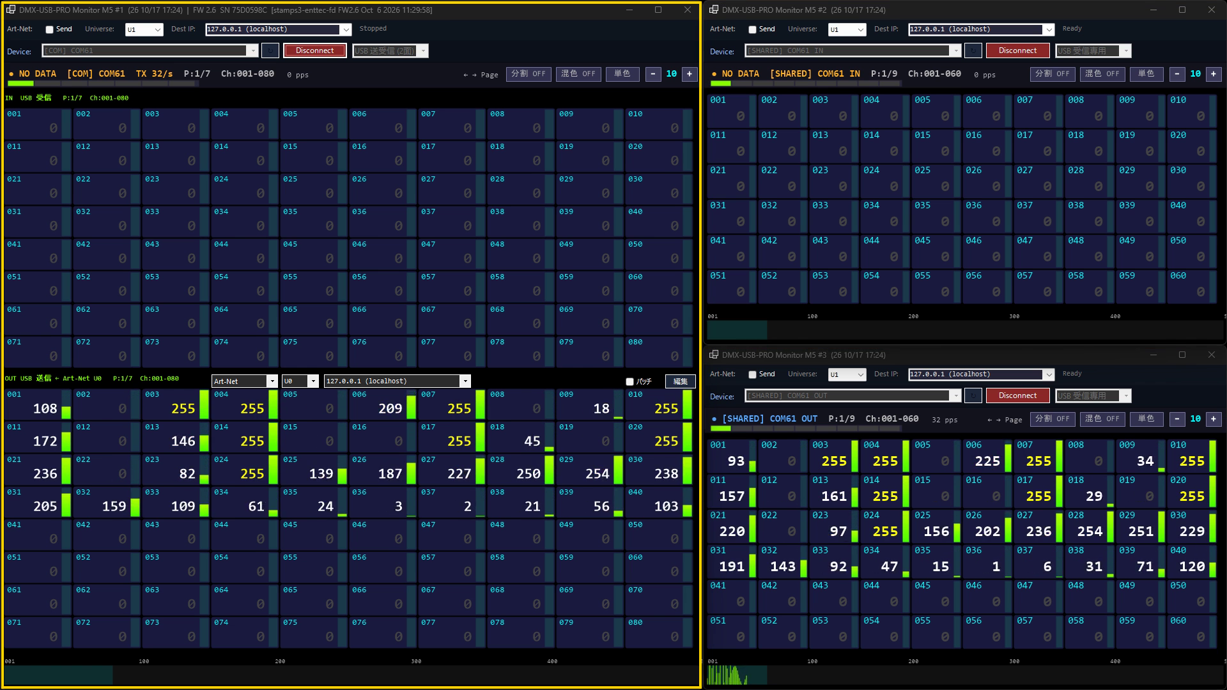Decrease column count with minus in Monitor #1
Viewport: 1227px width, 690px height.
[x=652, y=74]
